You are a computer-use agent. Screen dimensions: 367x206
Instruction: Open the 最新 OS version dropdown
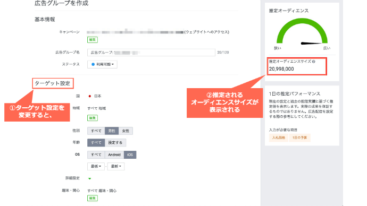(116, 167)
